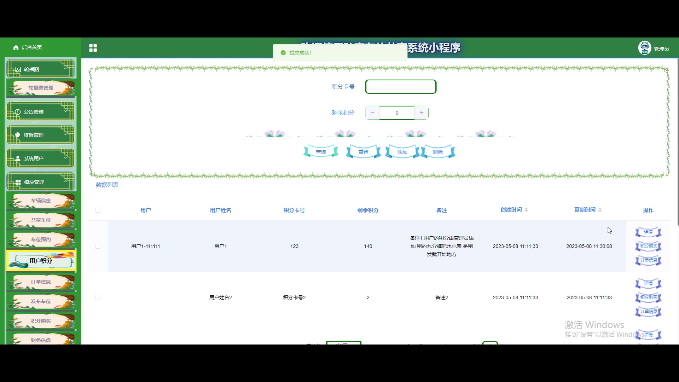Click the 积分卡号 input field

[x=401, y=87]
